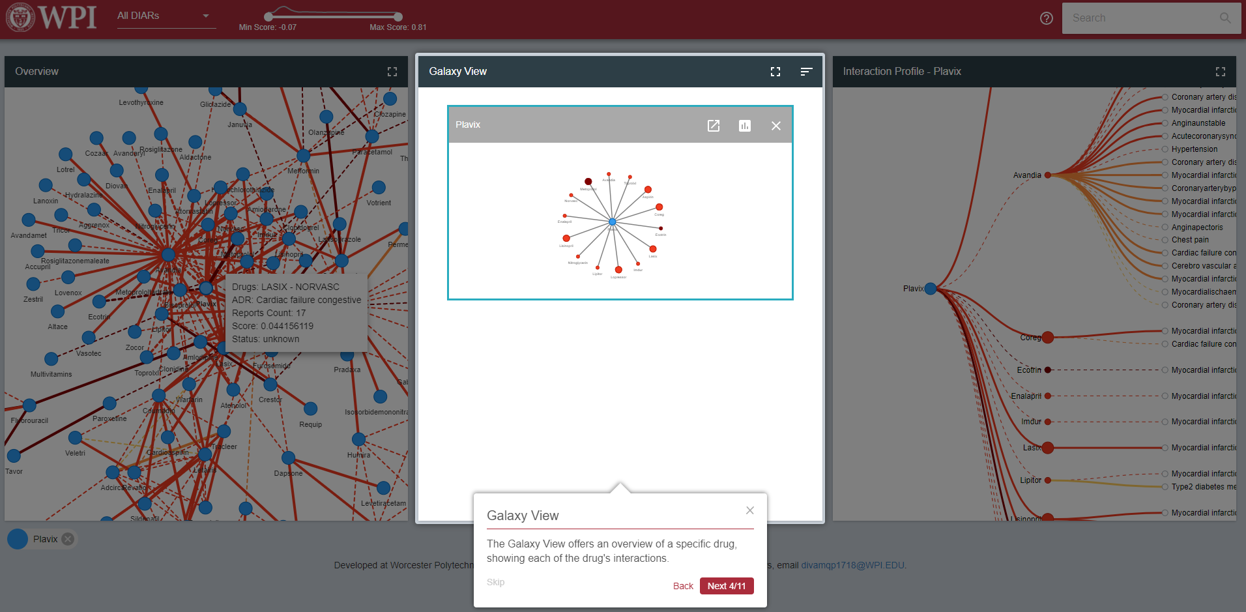This screenshot has height=612, width=1246.
Task: Click the Tavor node in Overview
Action: tap(14, 456)
